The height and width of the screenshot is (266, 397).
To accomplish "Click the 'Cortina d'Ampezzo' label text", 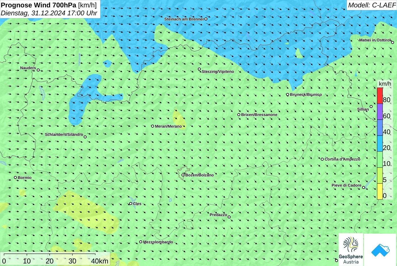I will (x=343, y=159).
